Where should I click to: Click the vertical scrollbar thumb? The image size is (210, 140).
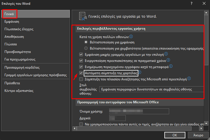tap(206, 40)
